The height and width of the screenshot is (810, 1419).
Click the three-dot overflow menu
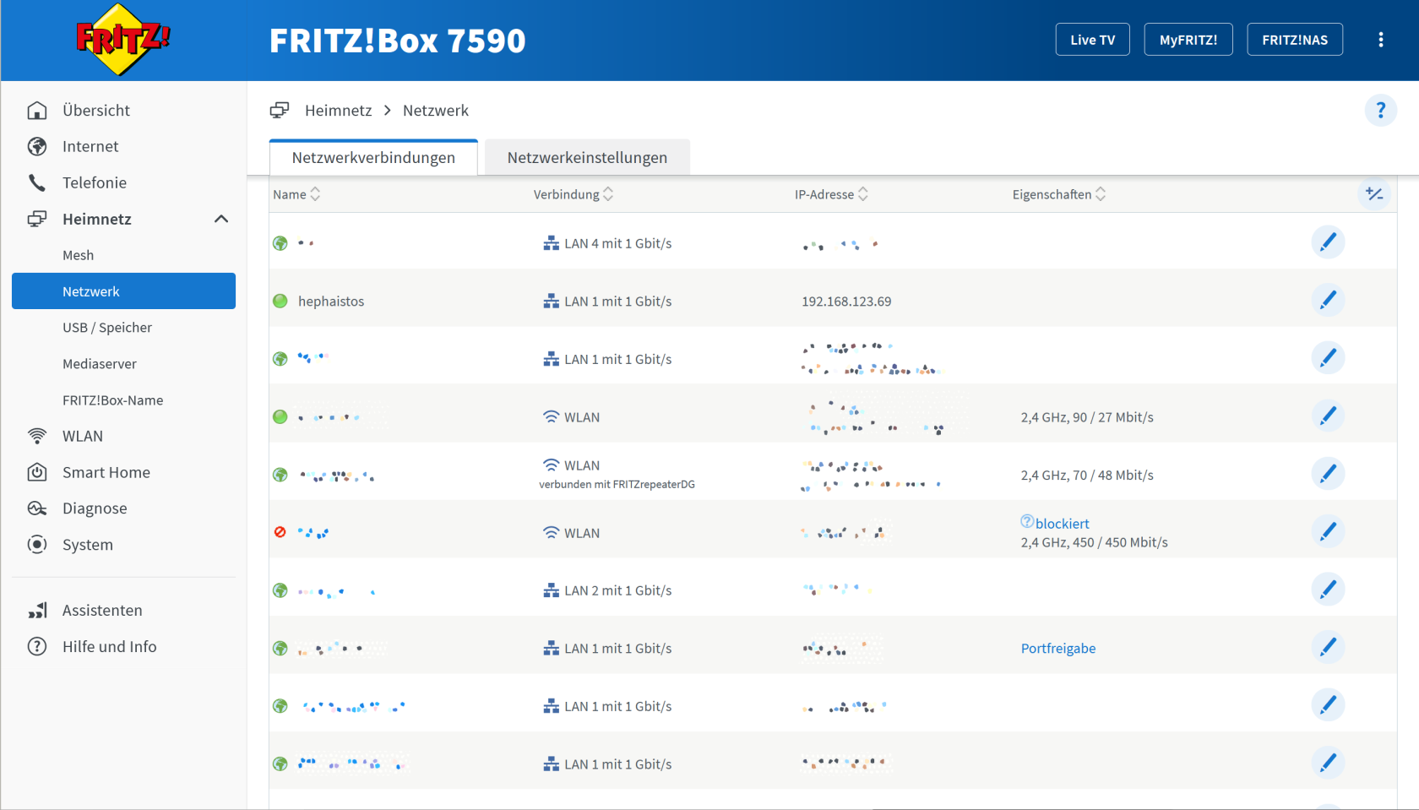[1380, 40]
